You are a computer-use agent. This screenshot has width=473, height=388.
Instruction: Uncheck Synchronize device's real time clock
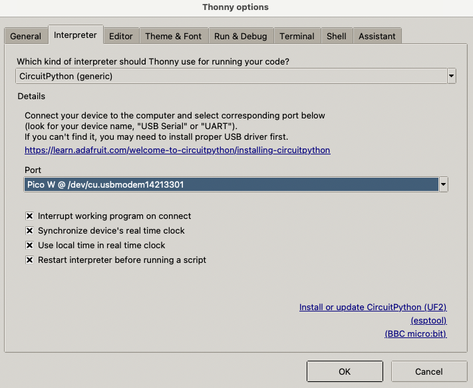pyautogui.click(x=30, y=231)
